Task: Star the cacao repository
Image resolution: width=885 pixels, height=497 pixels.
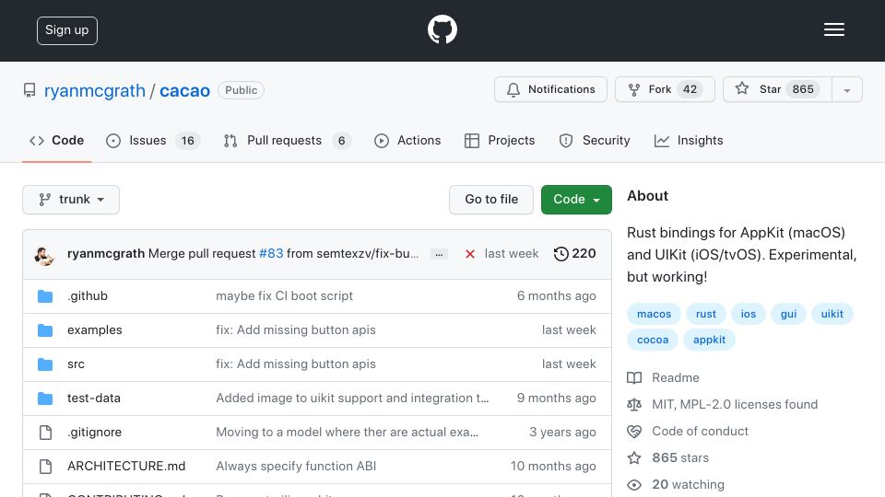Action: click(x=777, y=89)
